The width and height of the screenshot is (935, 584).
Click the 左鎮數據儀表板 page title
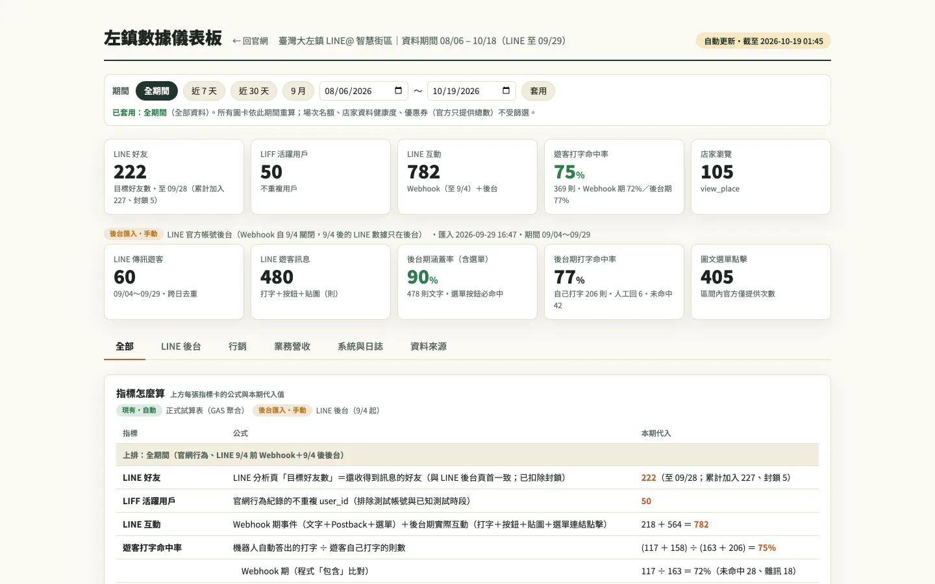163,38
